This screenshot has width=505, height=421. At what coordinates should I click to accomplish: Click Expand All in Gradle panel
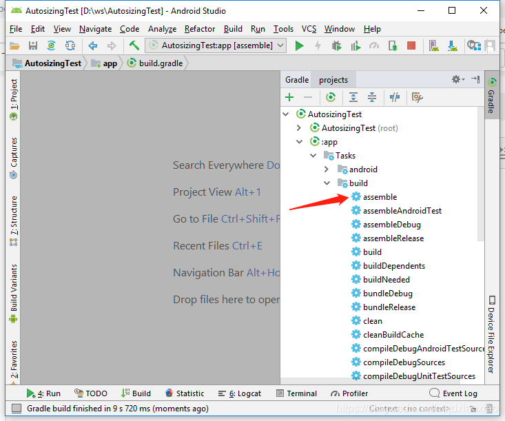[353, 97]
